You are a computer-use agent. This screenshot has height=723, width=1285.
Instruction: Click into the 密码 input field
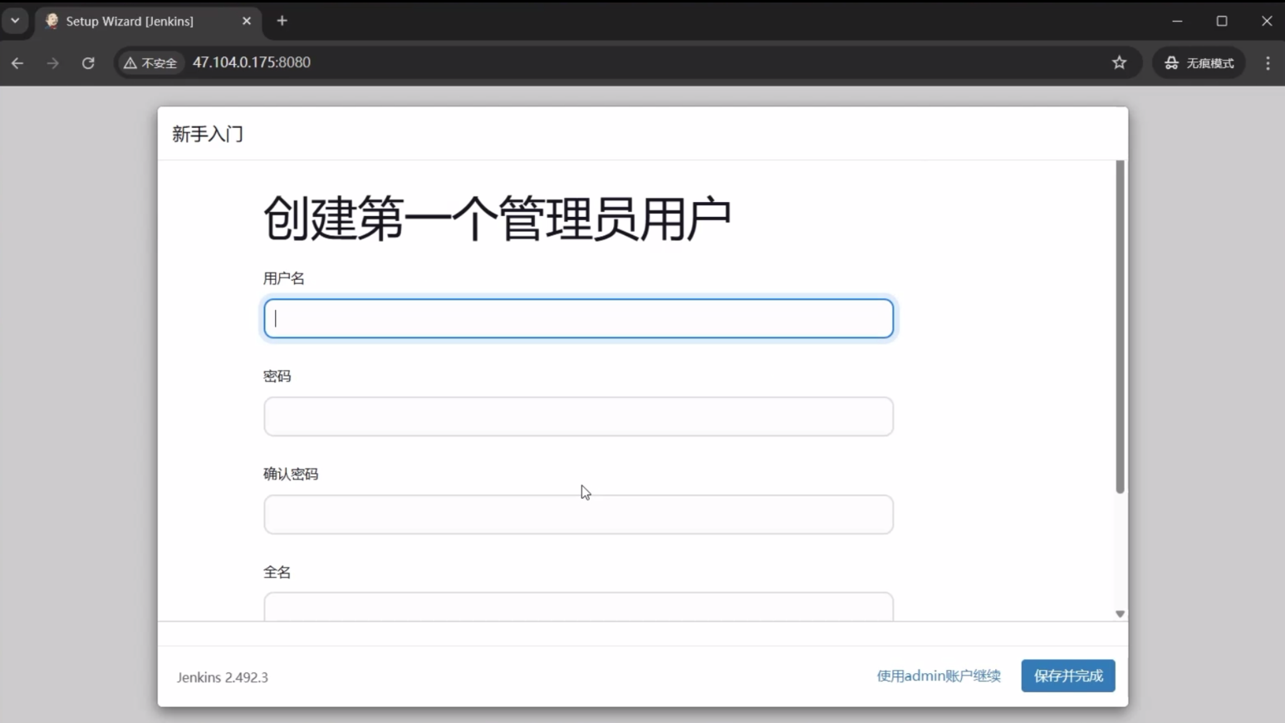578,416
